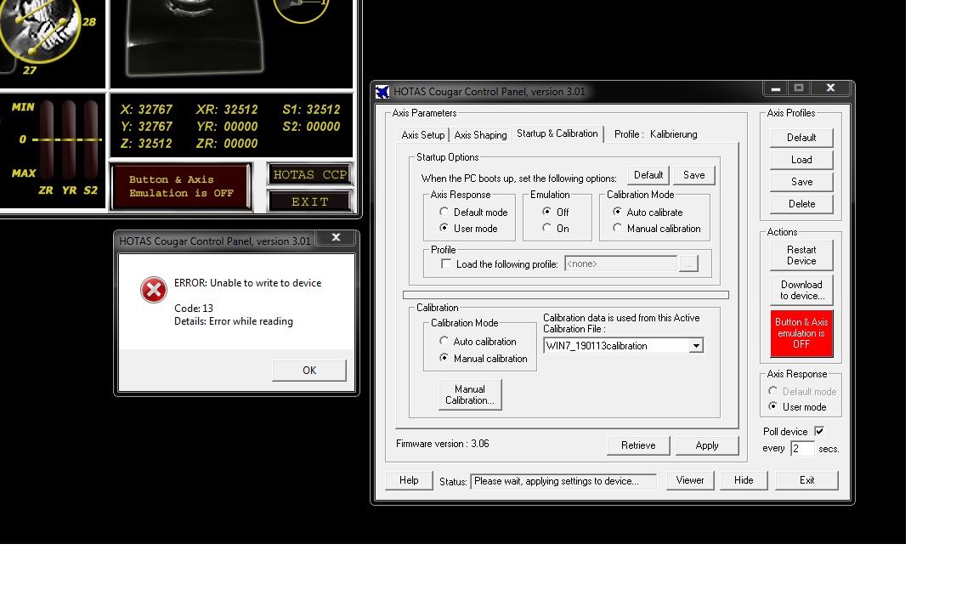979x612 pixels.
Task: Click the 'S2: 00000' axis readout
Action: (x=312, y=126)
